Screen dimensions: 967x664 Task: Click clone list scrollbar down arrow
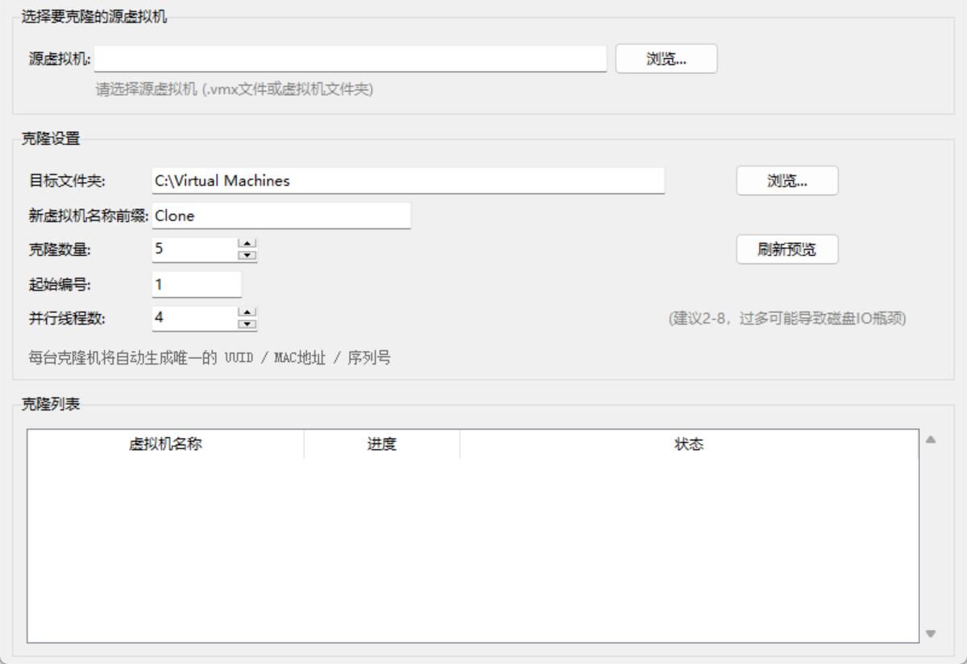point(931,633)
